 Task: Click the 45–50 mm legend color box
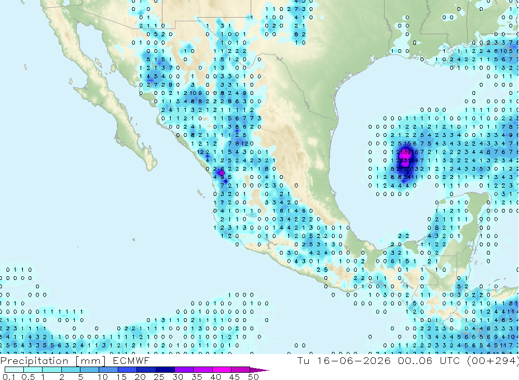click(240, 370)
